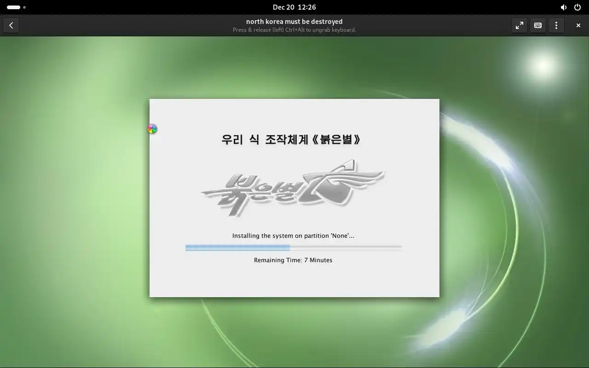Open Activities workspace indicator at top left
This screenshot has height=368, width=589.
point(16,7)
